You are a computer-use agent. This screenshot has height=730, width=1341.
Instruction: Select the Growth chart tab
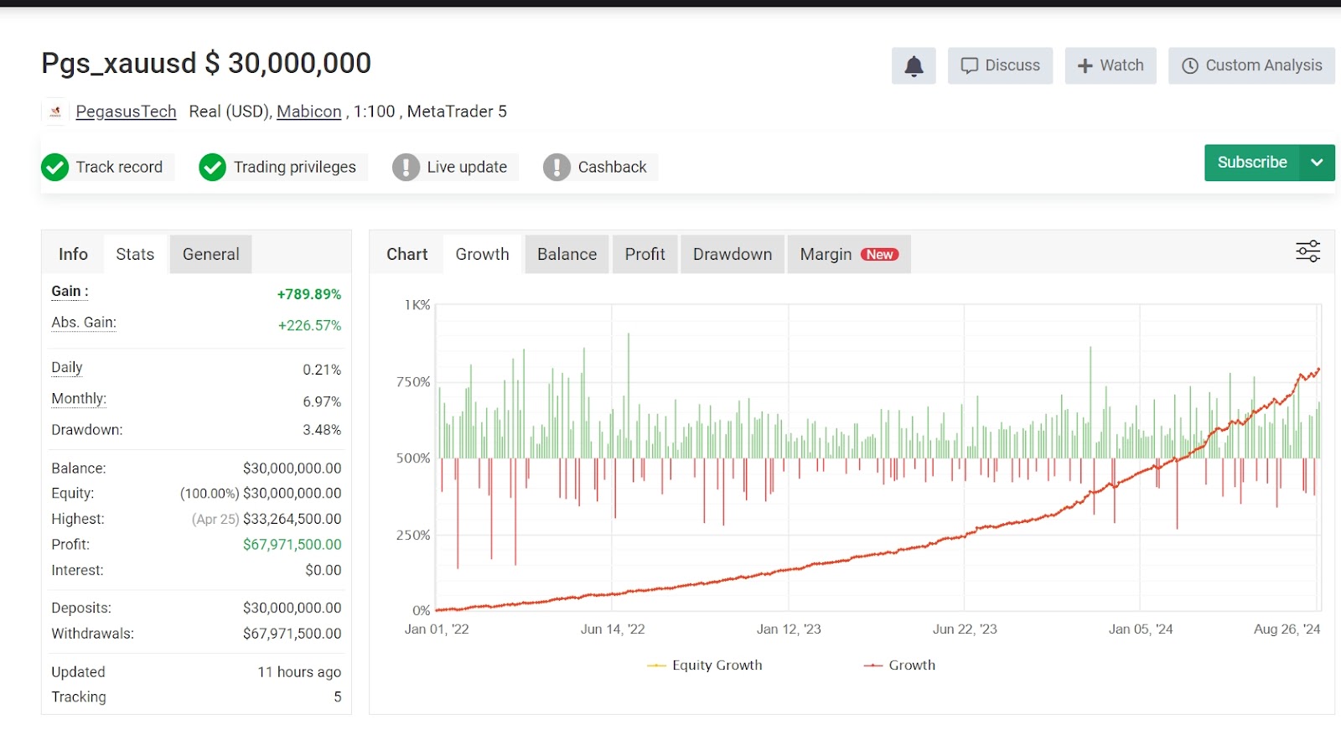(x=483, y=254)
